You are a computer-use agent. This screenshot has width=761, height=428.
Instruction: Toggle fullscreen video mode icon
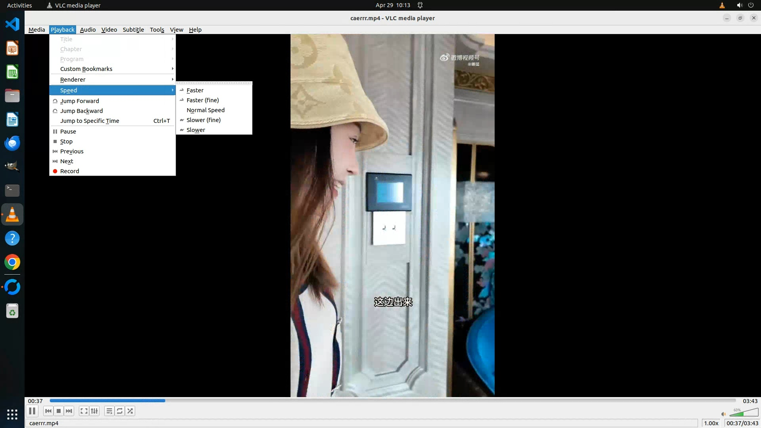[x=84, y=411]
